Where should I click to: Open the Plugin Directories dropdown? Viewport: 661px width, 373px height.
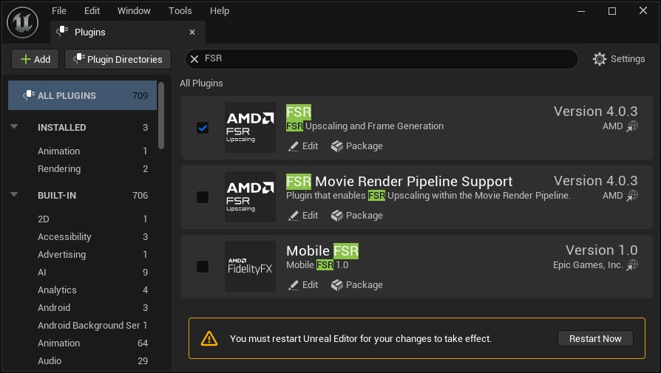(x=118, y=59)
